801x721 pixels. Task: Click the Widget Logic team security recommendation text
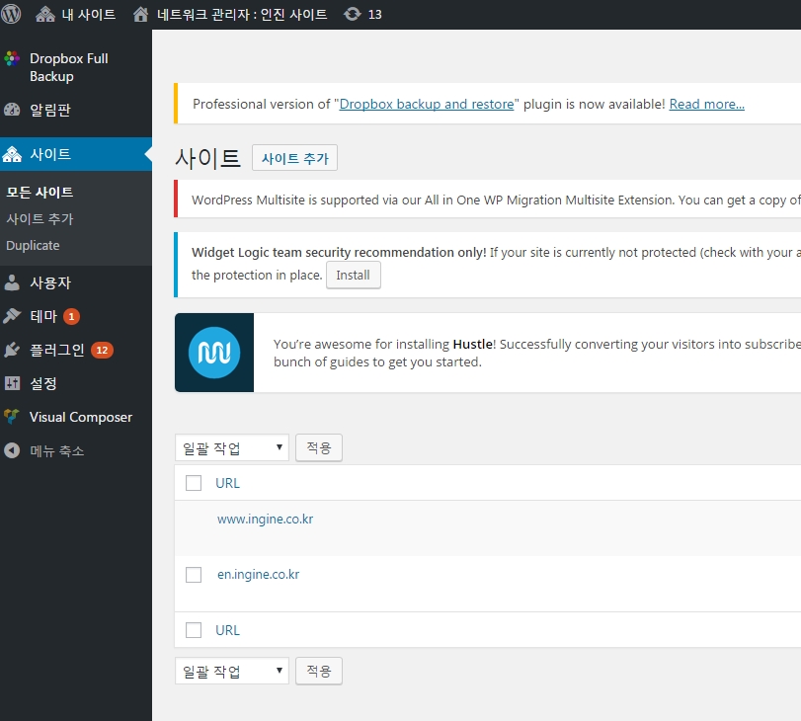[x=339, y=252]
